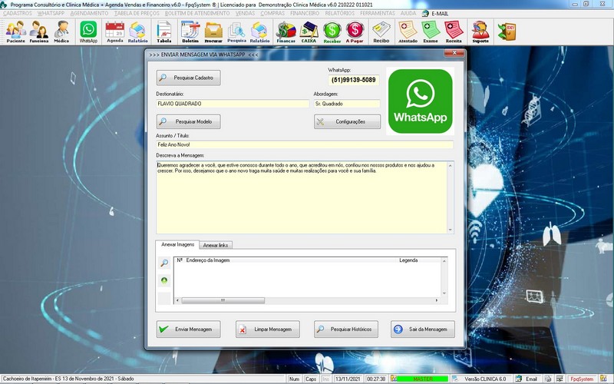Viewport: 614px width, 384px height.
Task: Open Configurações button
Action: [347, 121]
